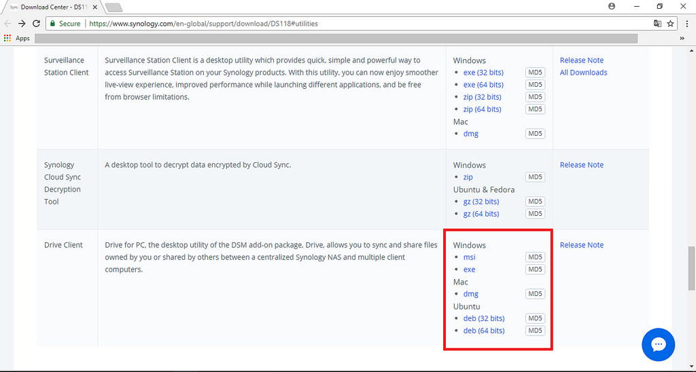Download Cloud Sync Decryption gz (32 bits)
The image size is (696, 372).
coord(481,202)
